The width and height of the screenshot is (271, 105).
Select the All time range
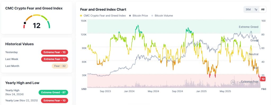click(263, 9)
